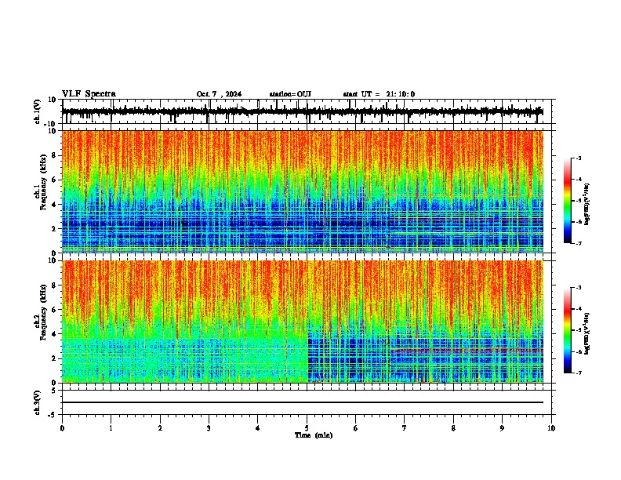
Task: Click the "-7" label on ch.2 color scale
Action: [578, 373]
